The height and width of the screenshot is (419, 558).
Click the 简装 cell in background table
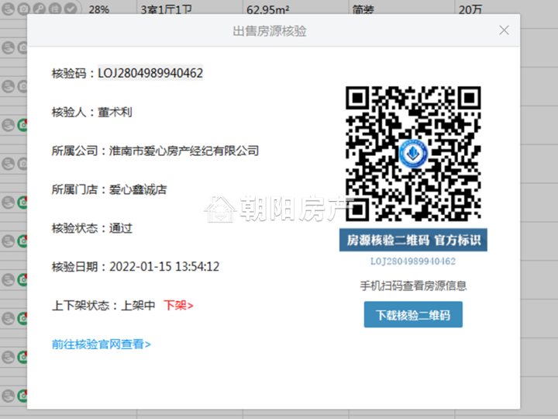363,9
